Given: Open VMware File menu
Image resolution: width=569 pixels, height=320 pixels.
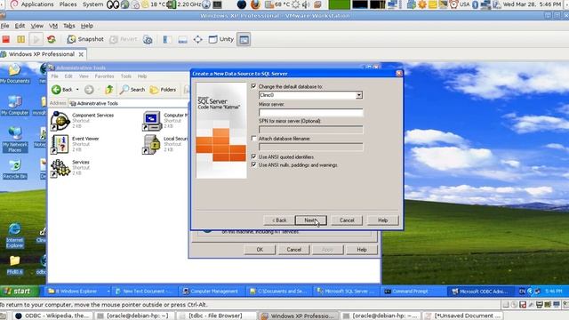Looking at the screenshot, I should [x=4, y=26].
